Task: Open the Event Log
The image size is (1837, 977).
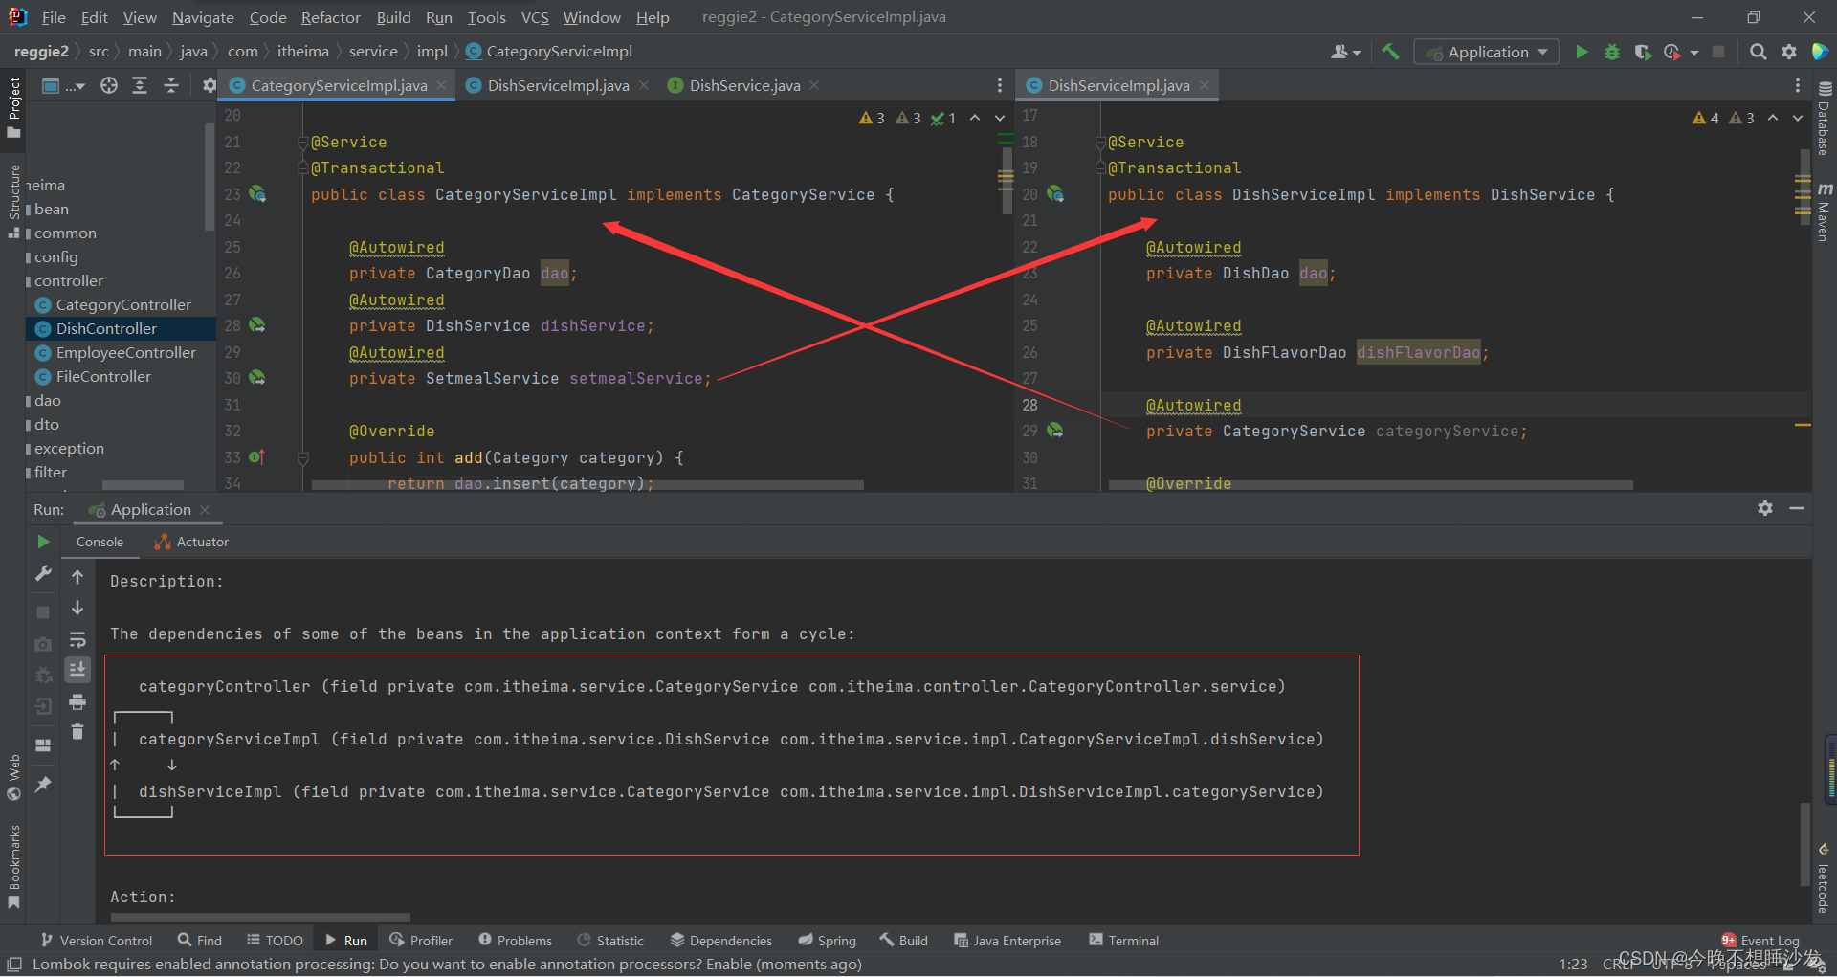Action: click(1760, 941)
